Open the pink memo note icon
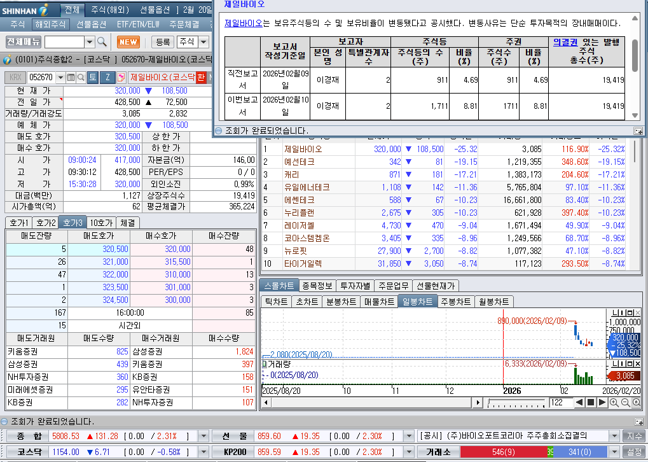Viewport: 648px width, 462px height. 121,78
